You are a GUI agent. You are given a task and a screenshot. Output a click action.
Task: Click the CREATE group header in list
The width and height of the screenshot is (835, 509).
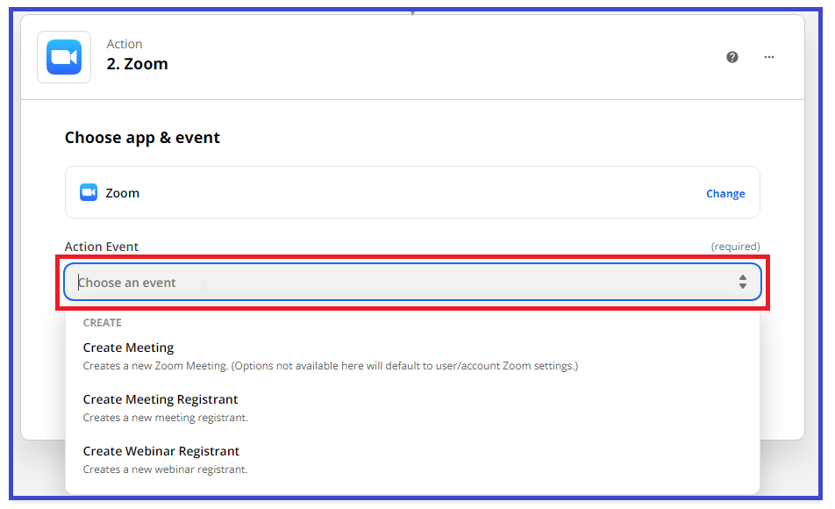click(x=103, y=323)
